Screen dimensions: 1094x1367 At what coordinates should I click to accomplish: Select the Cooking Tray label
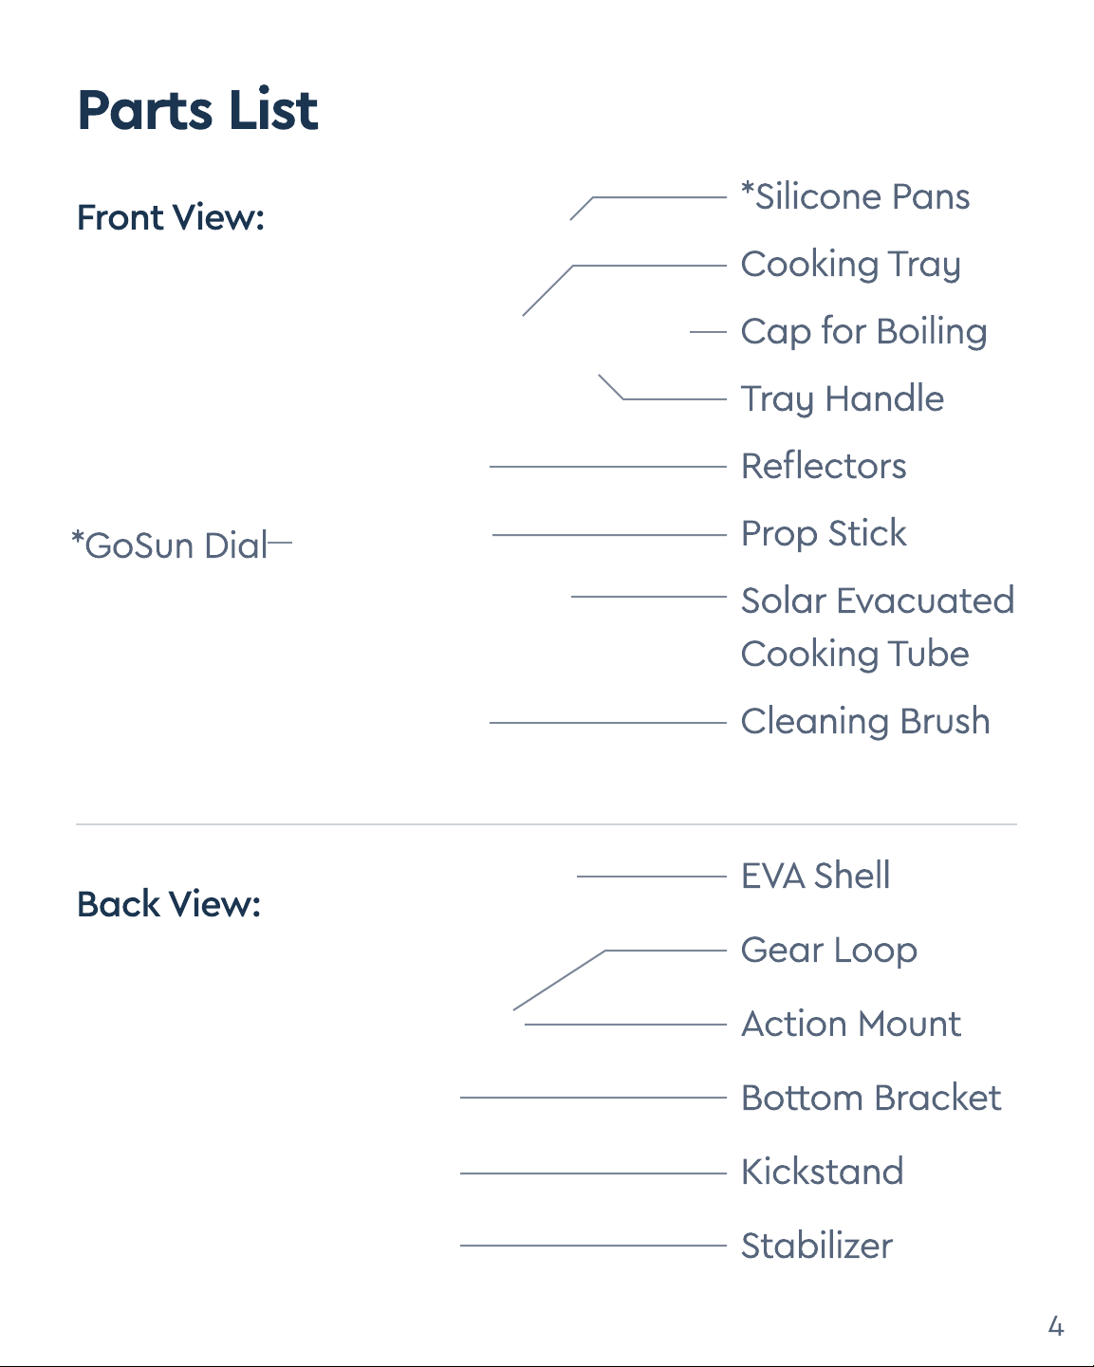(x=851, y=265)
